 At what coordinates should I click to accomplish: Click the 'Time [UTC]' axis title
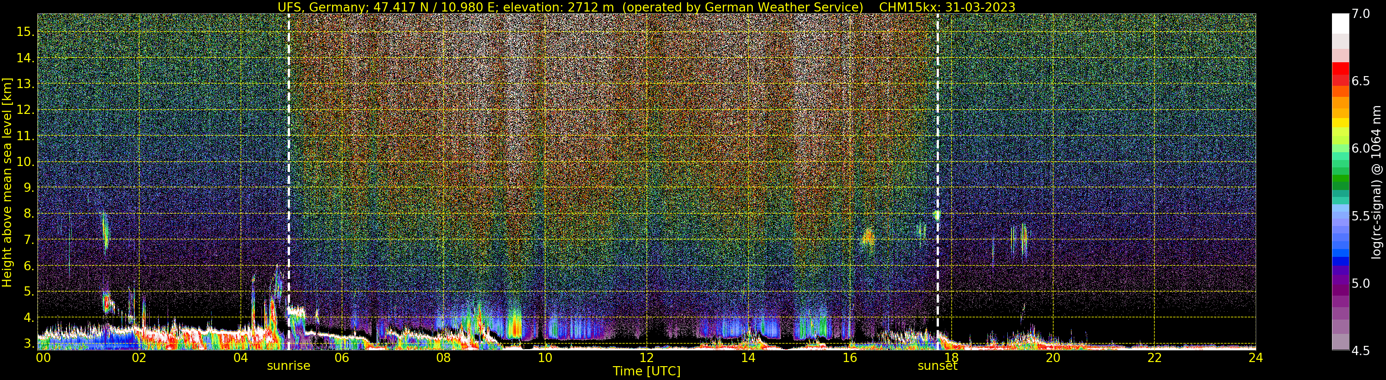(646, 371)
